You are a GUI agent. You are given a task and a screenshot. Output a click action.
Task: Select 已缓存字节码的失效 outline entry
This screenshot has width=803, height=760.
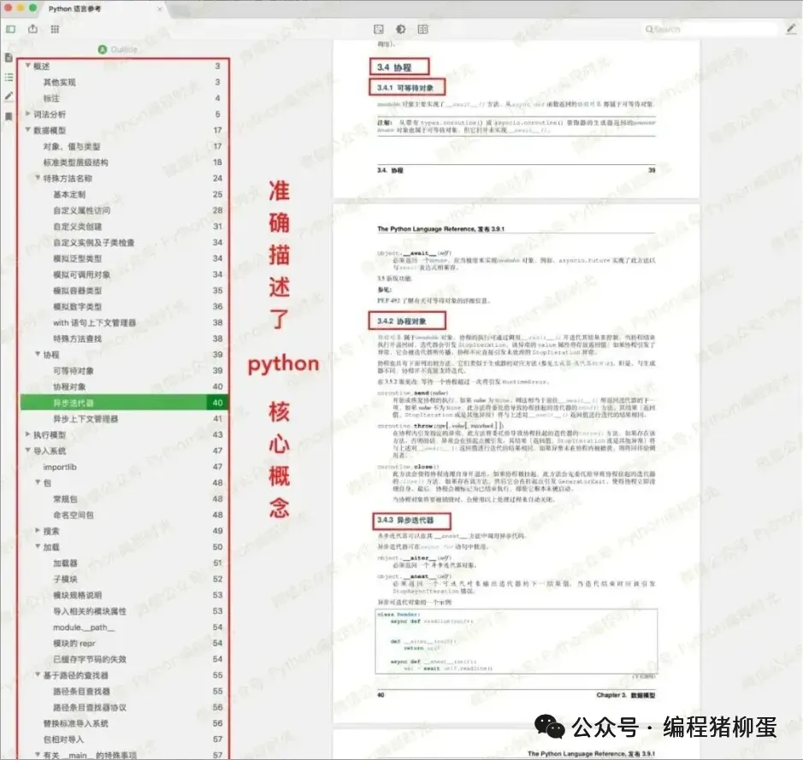[90, 659]
